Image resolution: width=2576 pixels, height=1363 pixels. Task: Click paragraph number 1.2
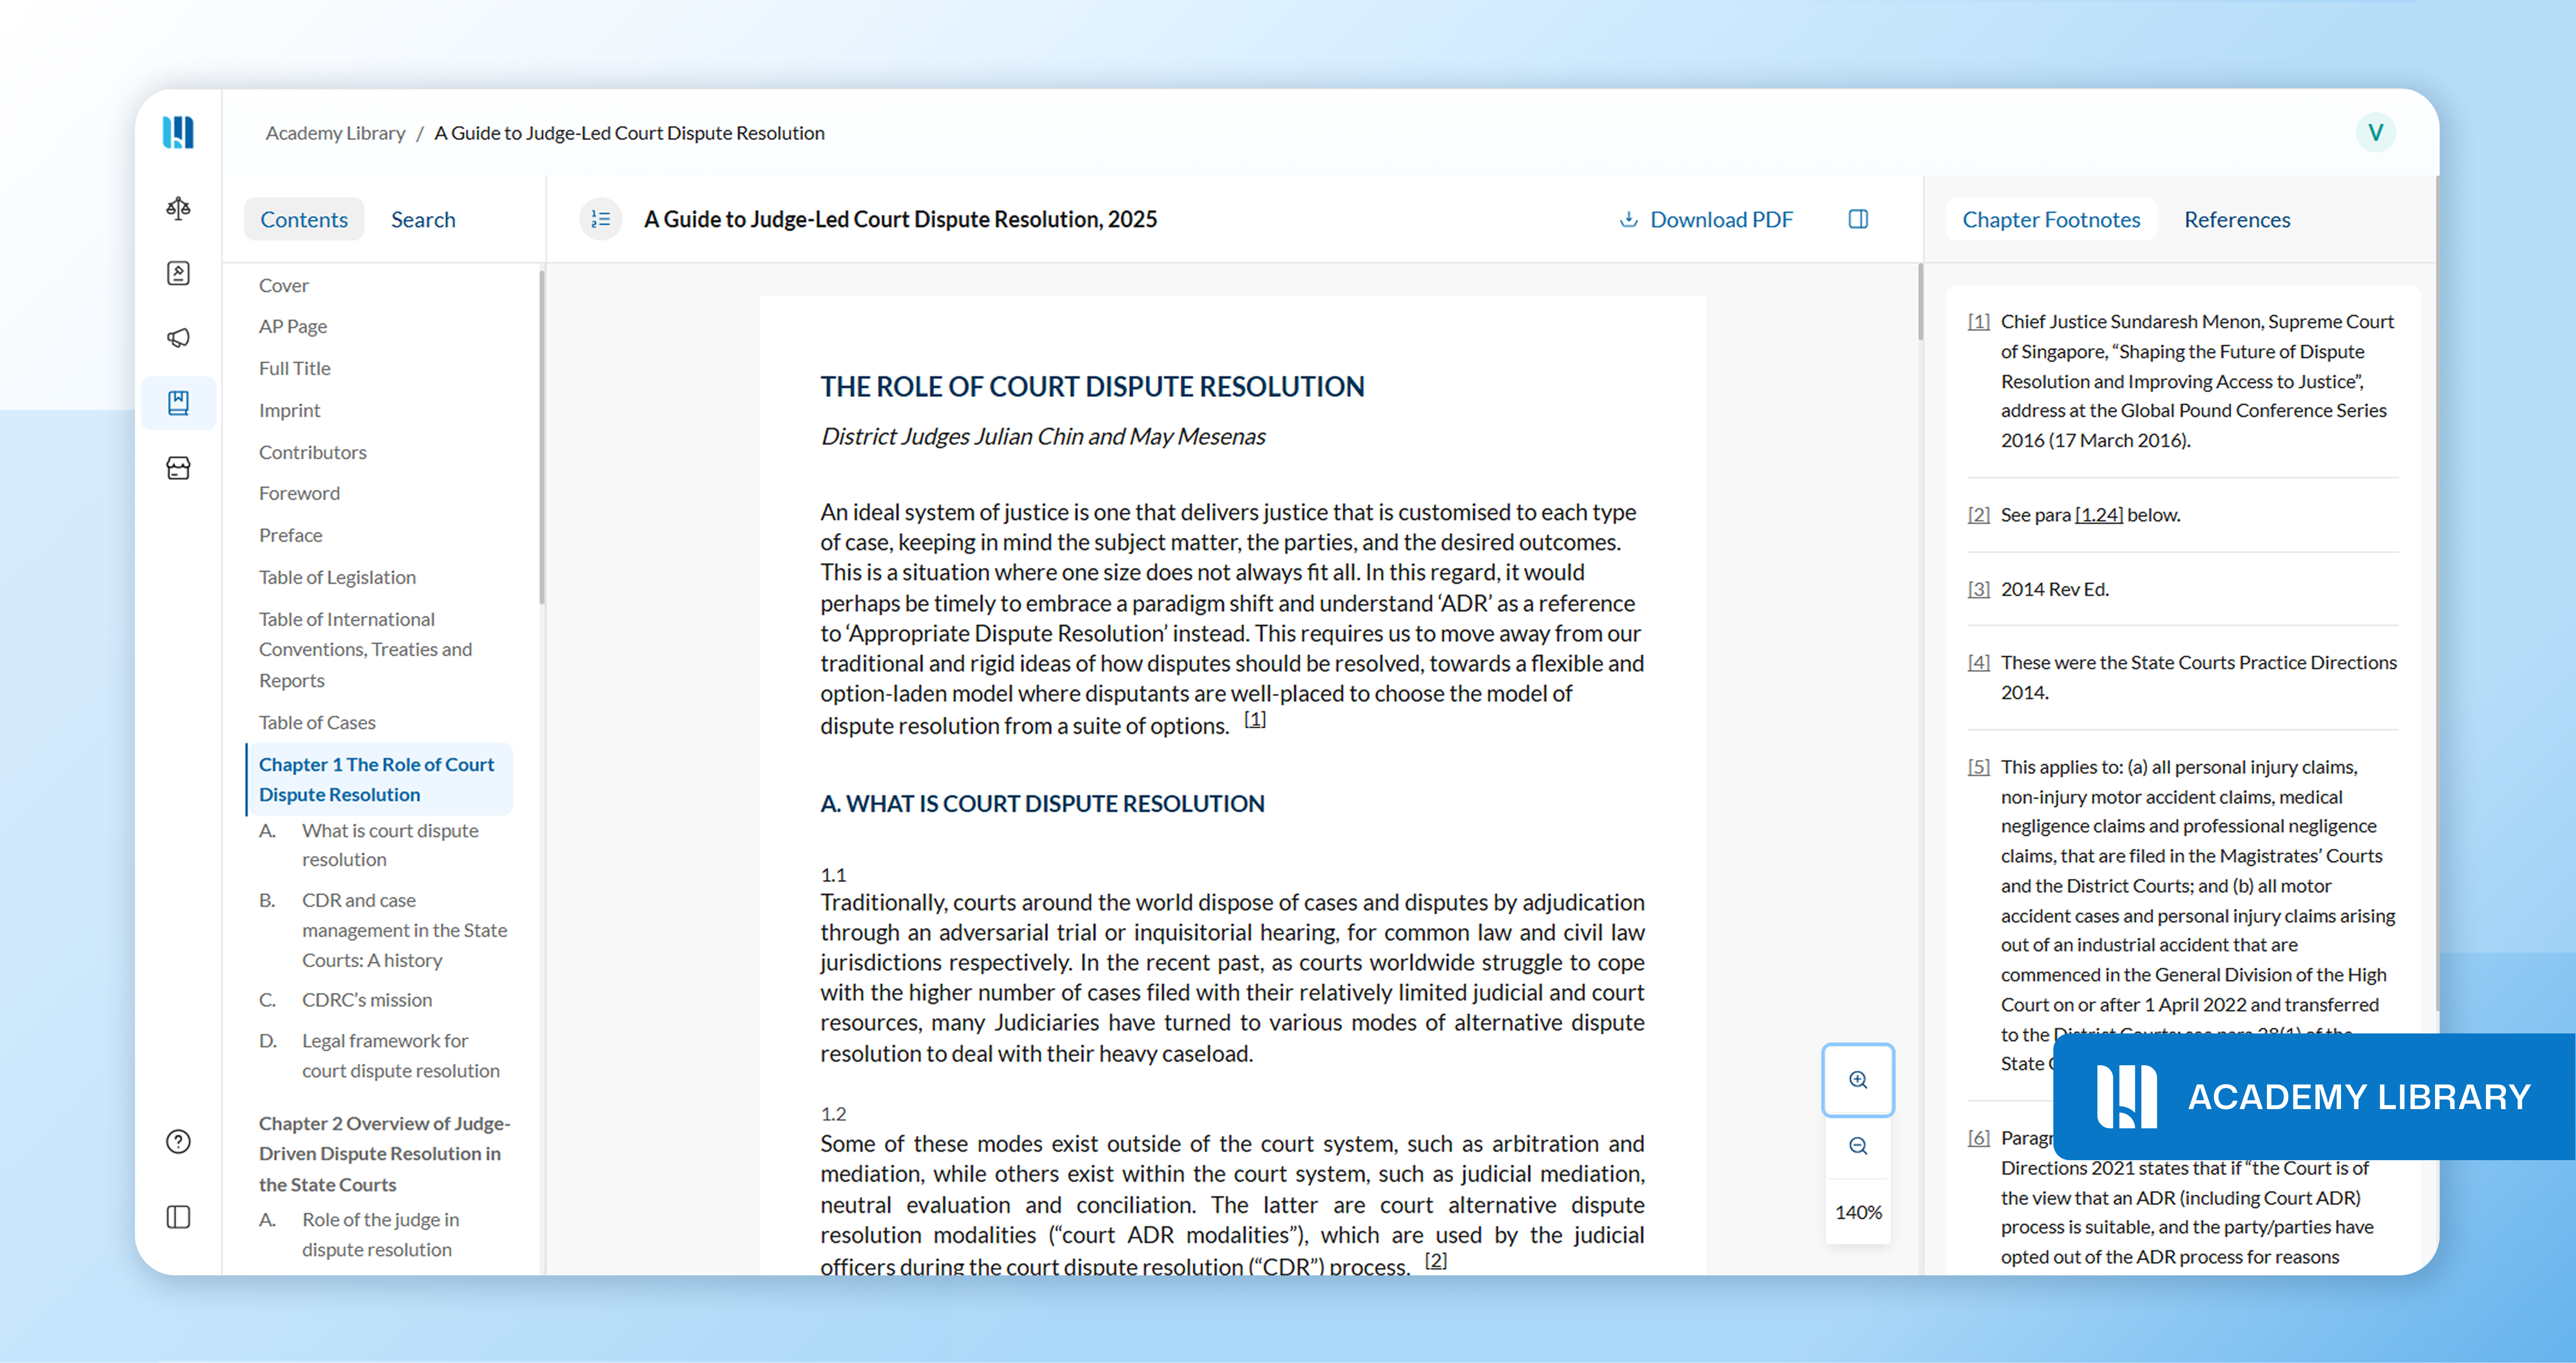click(x=833, y=1114)
